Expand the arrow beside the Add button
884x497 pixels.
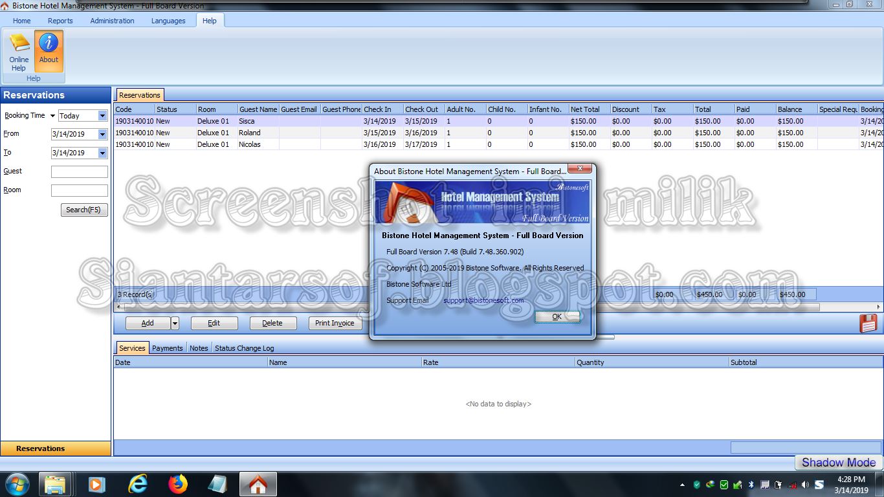click(x=175, y=323)
